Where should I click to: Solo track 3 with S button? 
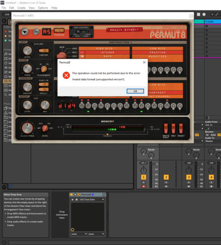point(189,182)
